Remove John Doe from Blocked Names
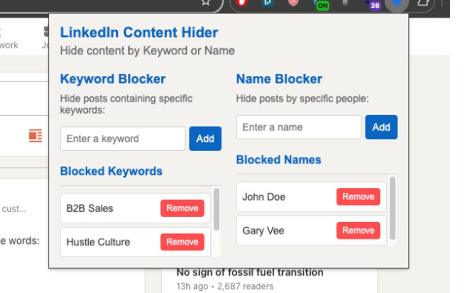The width and height of the screenshot is (469, 293). coord(359,197)
